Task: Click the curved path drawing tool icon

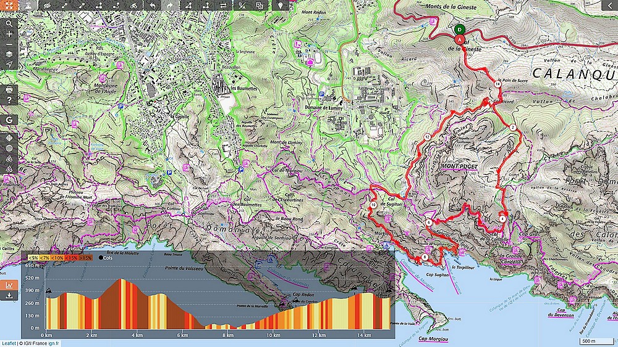Action: 117,5
